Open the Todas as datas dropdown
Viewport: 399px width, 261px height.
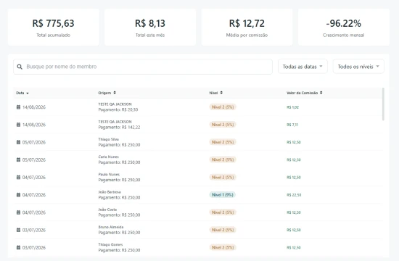pyautogui.click(x=303, y=67)
